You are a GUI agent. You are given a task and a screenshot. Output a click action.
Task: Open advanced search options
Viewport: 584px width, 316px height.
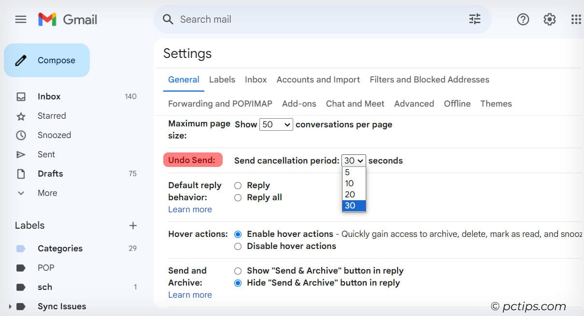474,19
